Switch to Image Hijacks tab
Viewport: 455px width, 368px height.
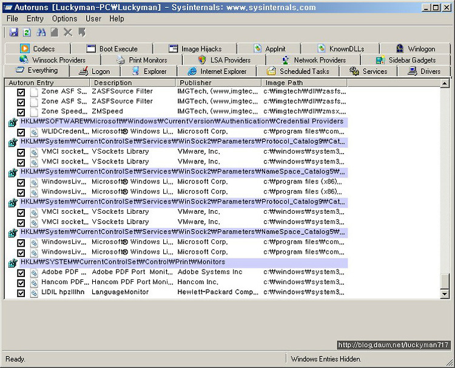coord(195,49)
